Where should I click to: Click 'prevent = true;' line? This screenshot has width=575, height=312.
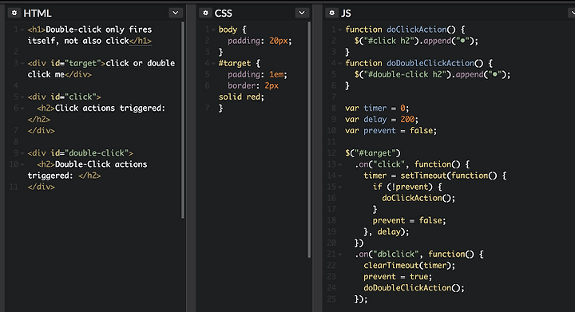tap(398, 277)
